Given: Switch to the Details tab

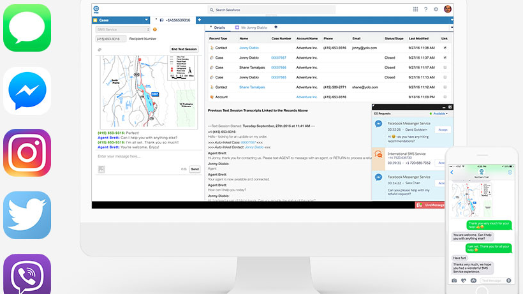Looking at the screenshot, I should 218,28.
